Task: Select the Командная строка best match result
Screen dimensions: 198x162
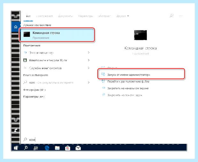Action: tap(57, 35)
